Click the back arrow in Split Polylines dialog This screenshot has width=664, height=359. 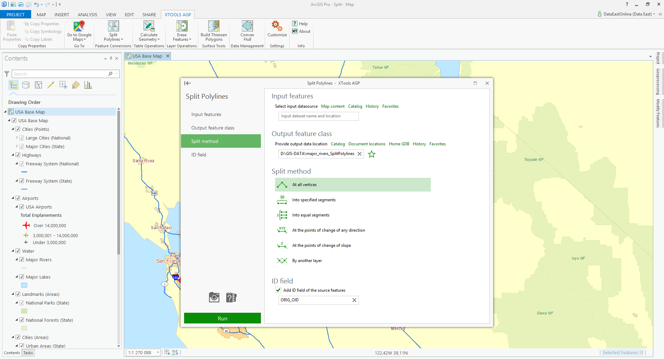(188, 83)
